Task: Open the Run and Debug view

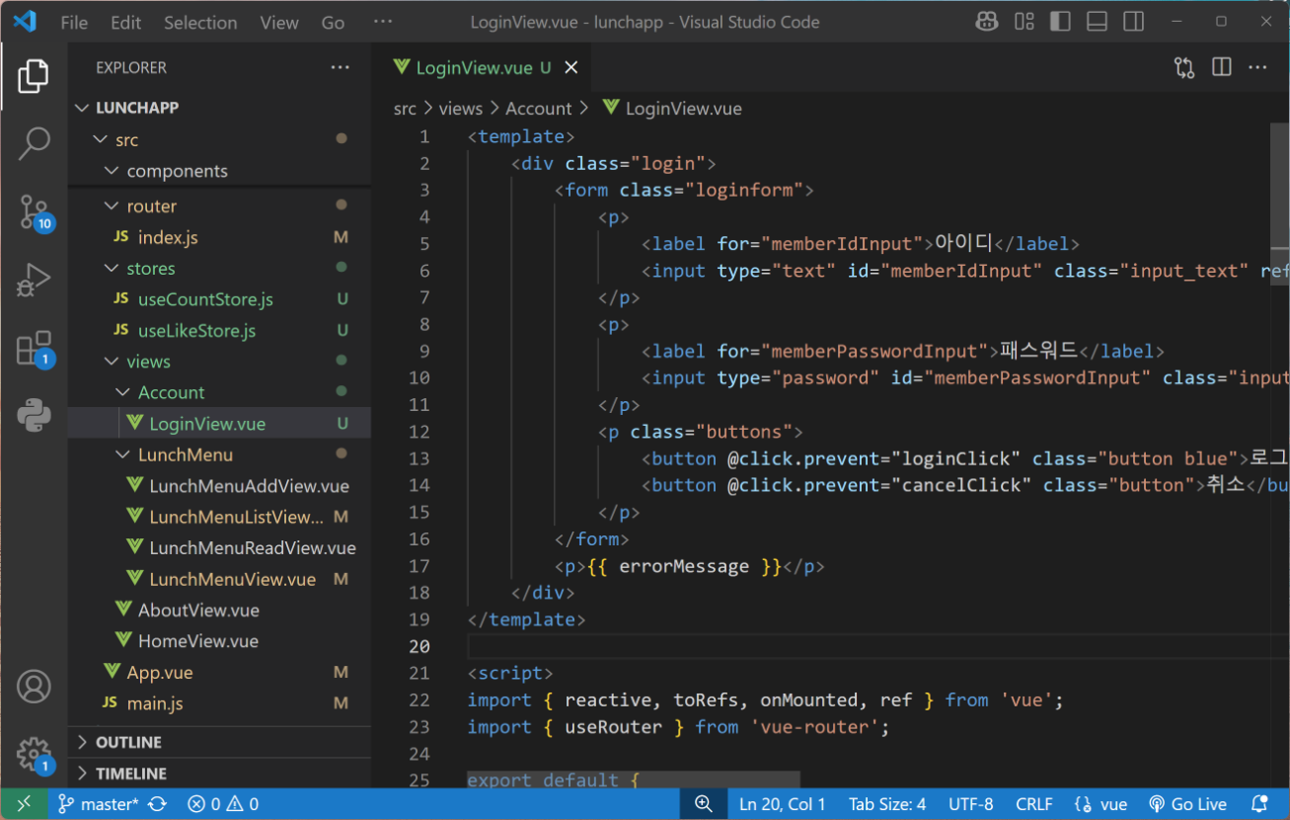Action: click(34, 280)
